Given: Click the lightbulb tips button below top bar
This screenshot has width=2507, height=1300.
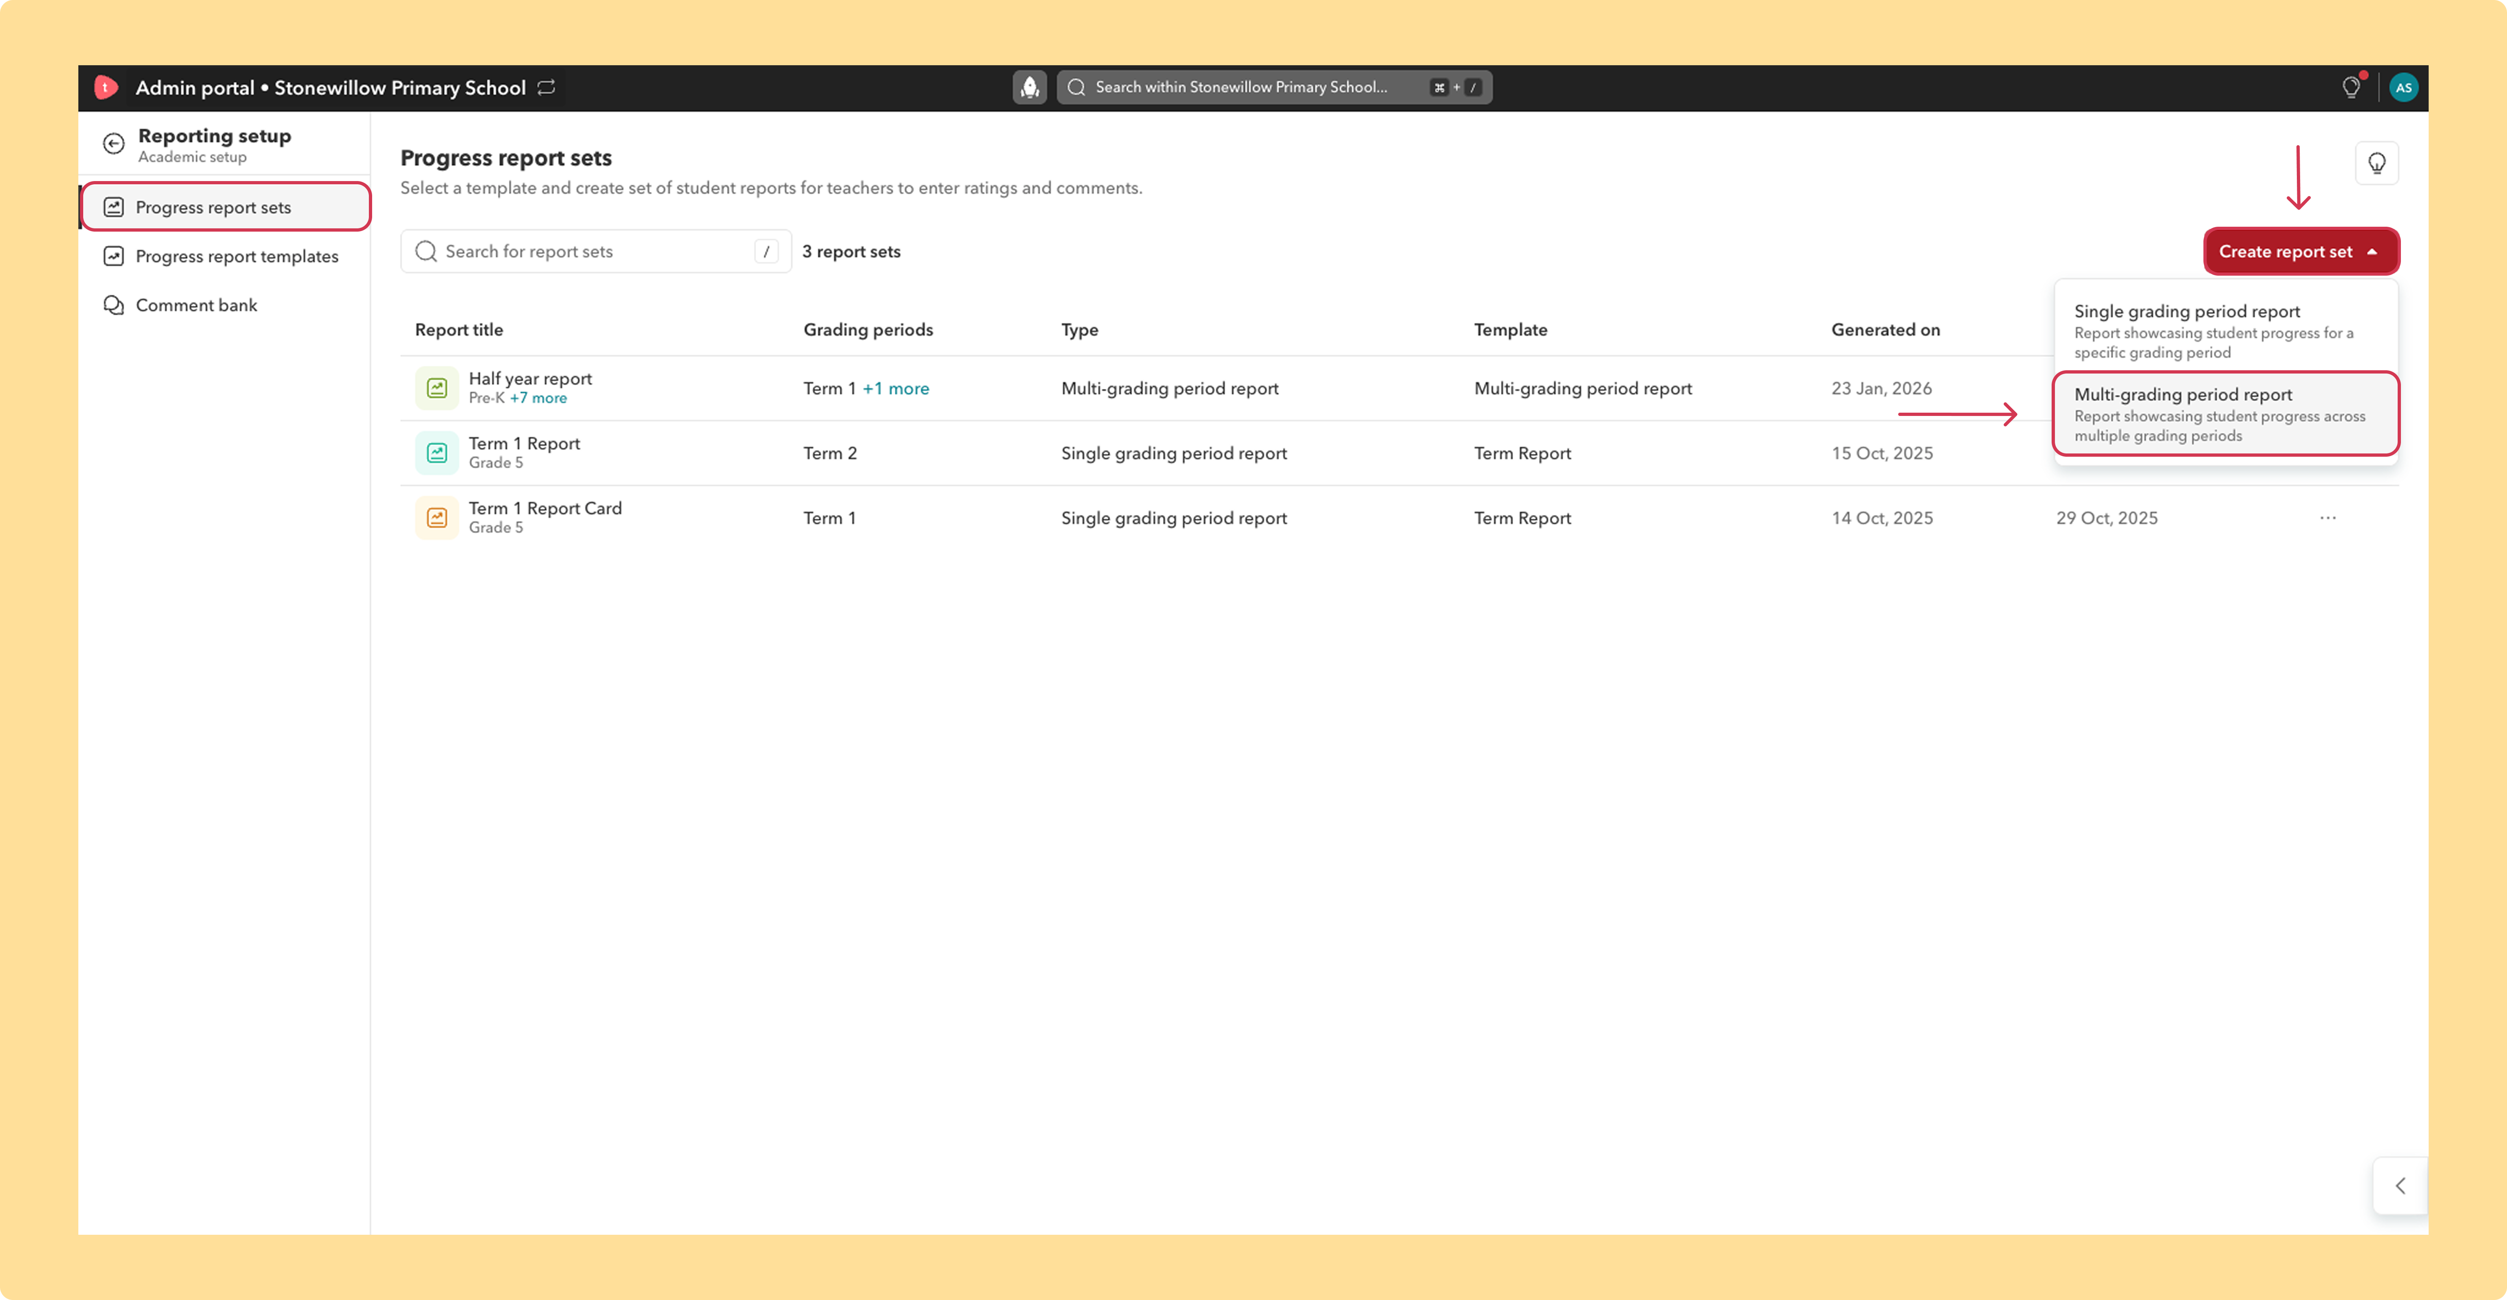Looking at the screenshot, I should pyautogui.click(x=2376, y=164).
